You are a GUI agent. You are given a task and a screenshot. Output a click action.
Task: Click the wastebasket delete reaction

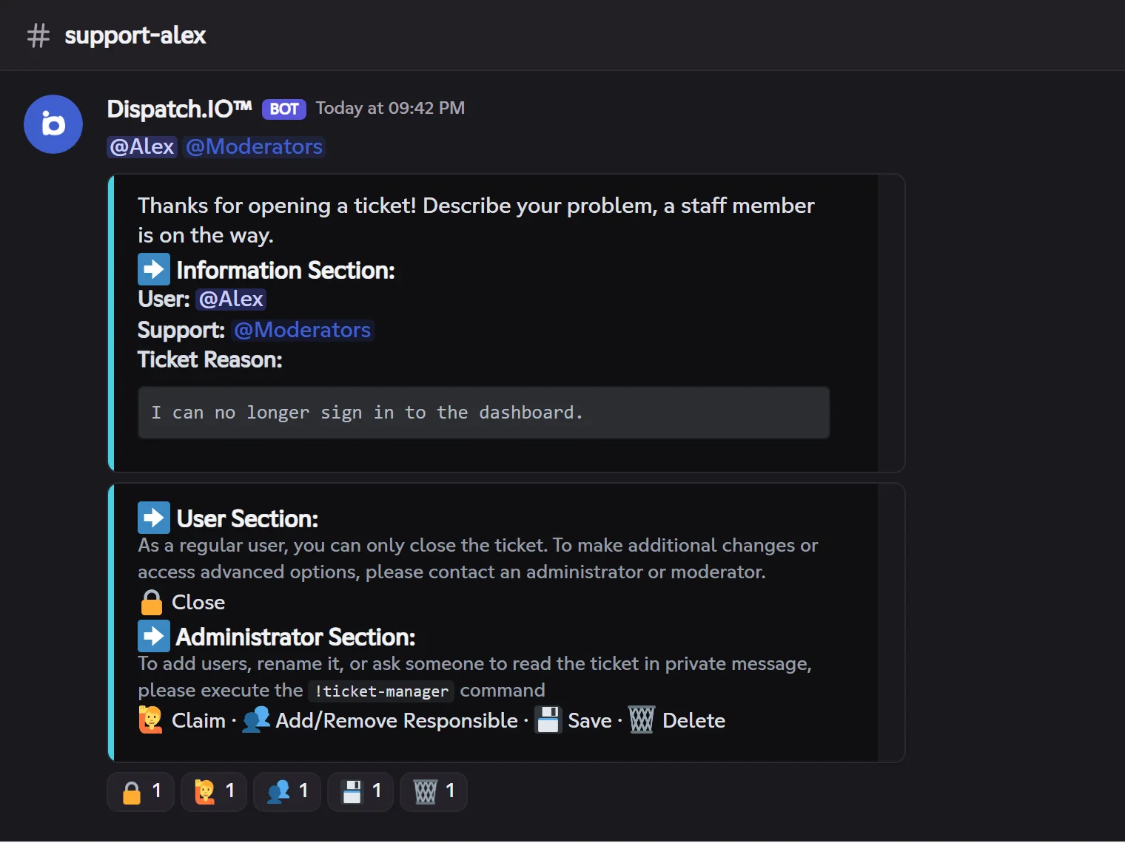coord(434,792)
